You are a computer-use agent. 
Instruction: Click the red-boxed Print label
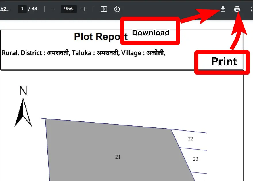[x=224, y=62]
